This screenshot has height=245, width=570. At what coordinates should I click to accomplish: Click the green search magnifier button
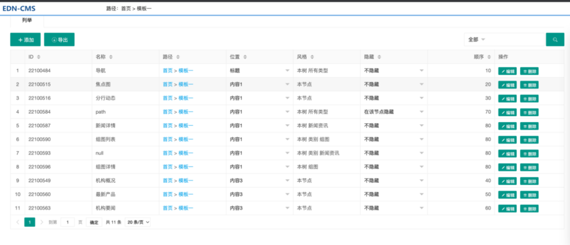click(x=554, y=39)
